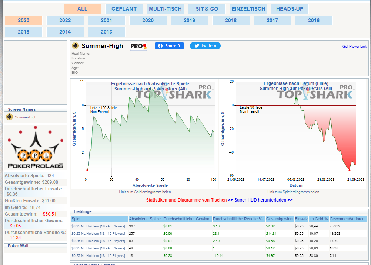
Task: Click the $14.84 Gesamtgewinn value
Action: click(x=271, y=233)
